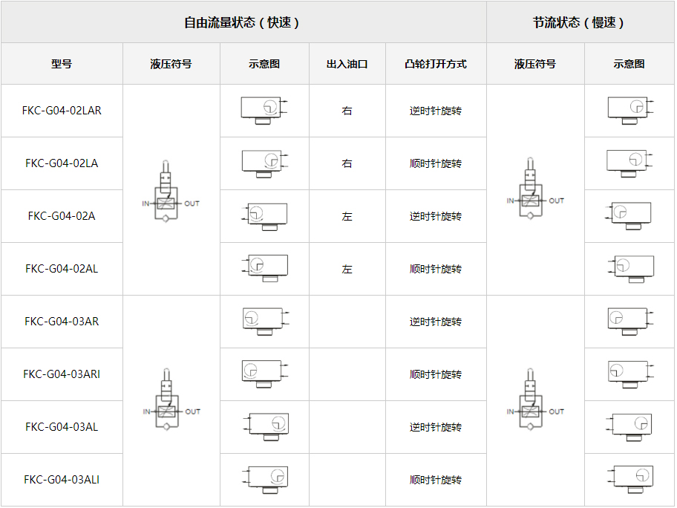Click the throttle-state diagram for FKC-G04-02LAR
677x508 pixels.
(x=629, y=111)
